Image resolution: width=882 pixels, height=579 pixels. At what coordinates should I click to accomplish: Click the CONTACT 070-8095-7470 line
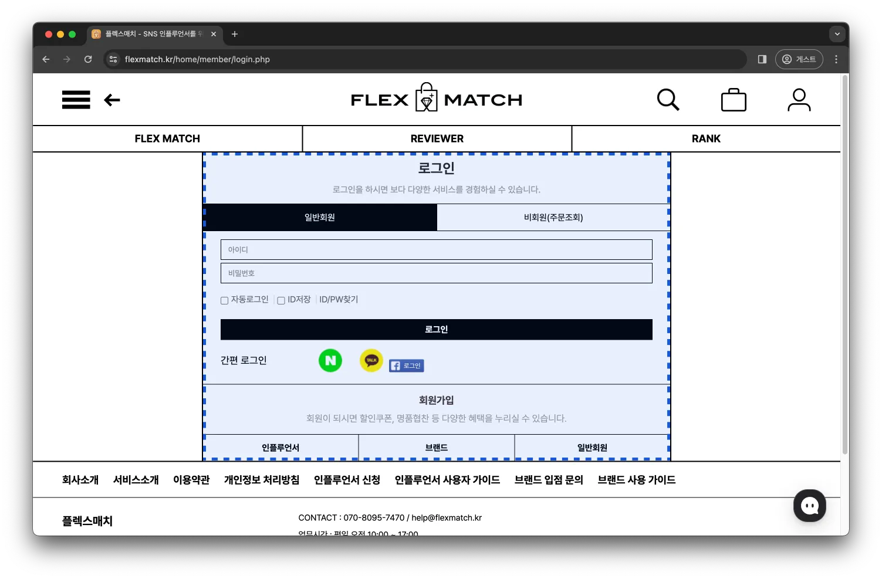click(x=390, y=517)
